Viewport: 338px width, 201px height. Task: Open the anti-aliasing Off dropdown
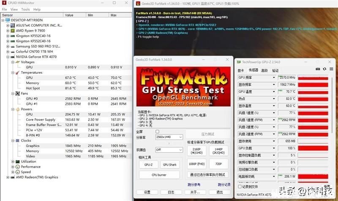(x=169, y=150)
